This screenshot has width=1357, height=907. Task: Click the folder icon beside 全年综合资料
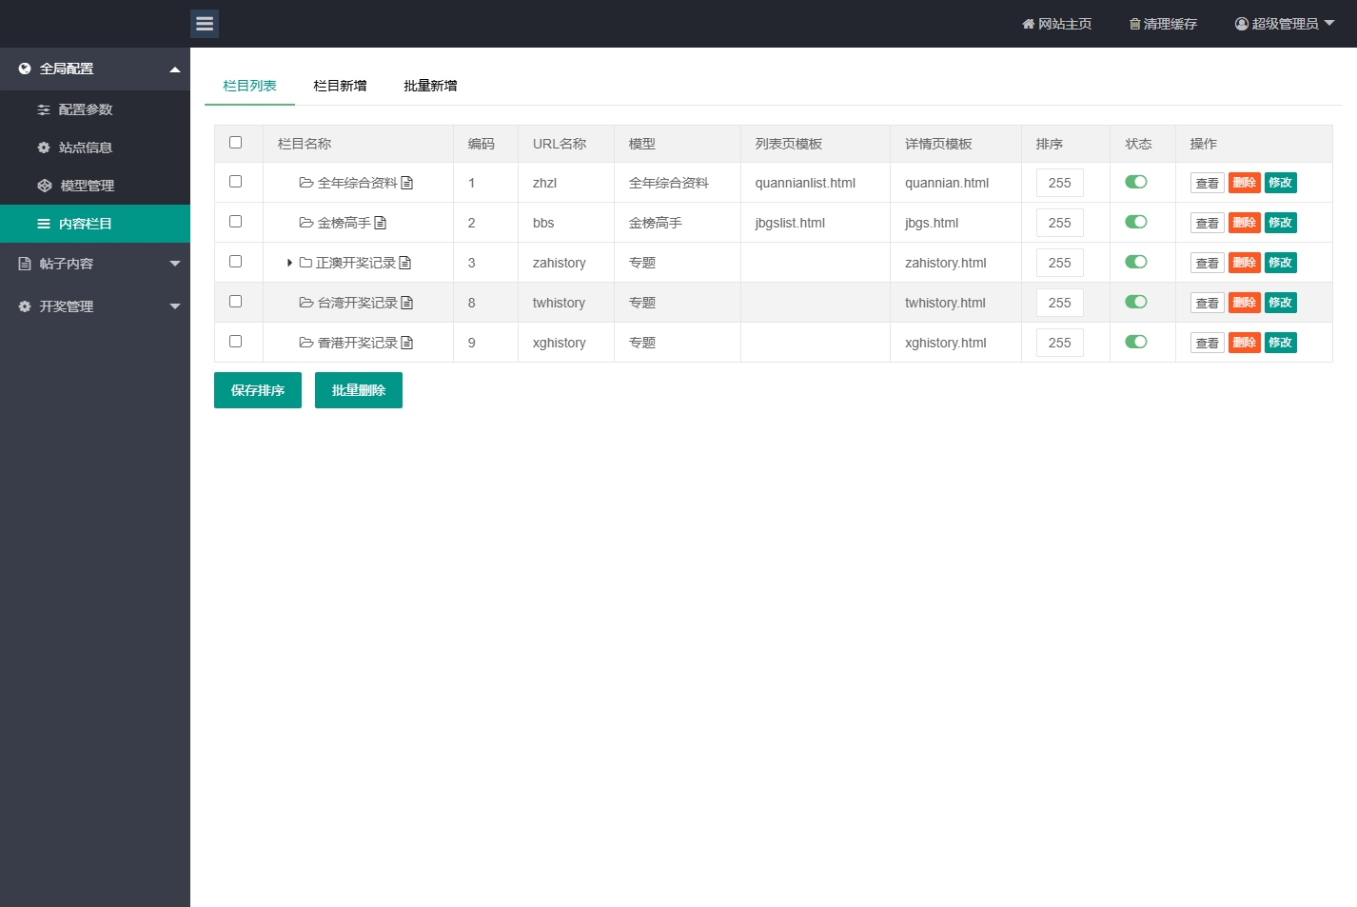[x=306, y=183]
